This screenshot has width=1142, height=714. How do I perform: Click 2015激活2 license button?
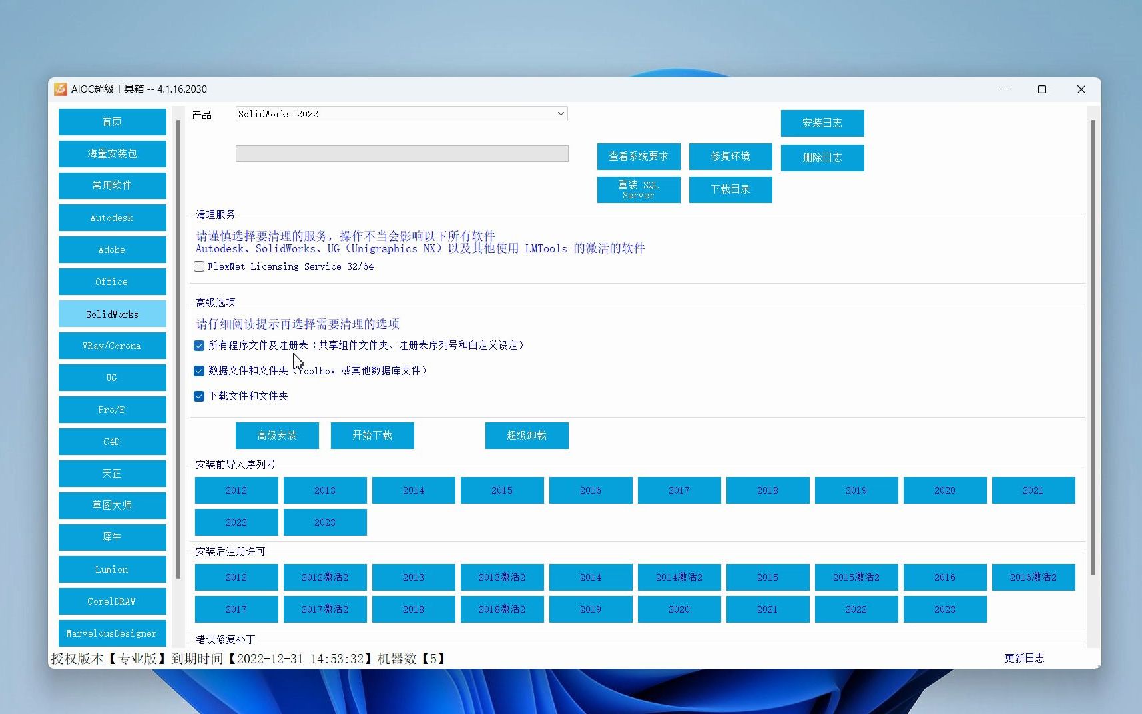tap(856, 577)
